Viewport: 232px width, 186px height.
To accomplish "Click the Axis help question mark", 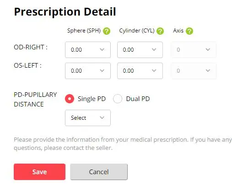I will pos(189,31).
